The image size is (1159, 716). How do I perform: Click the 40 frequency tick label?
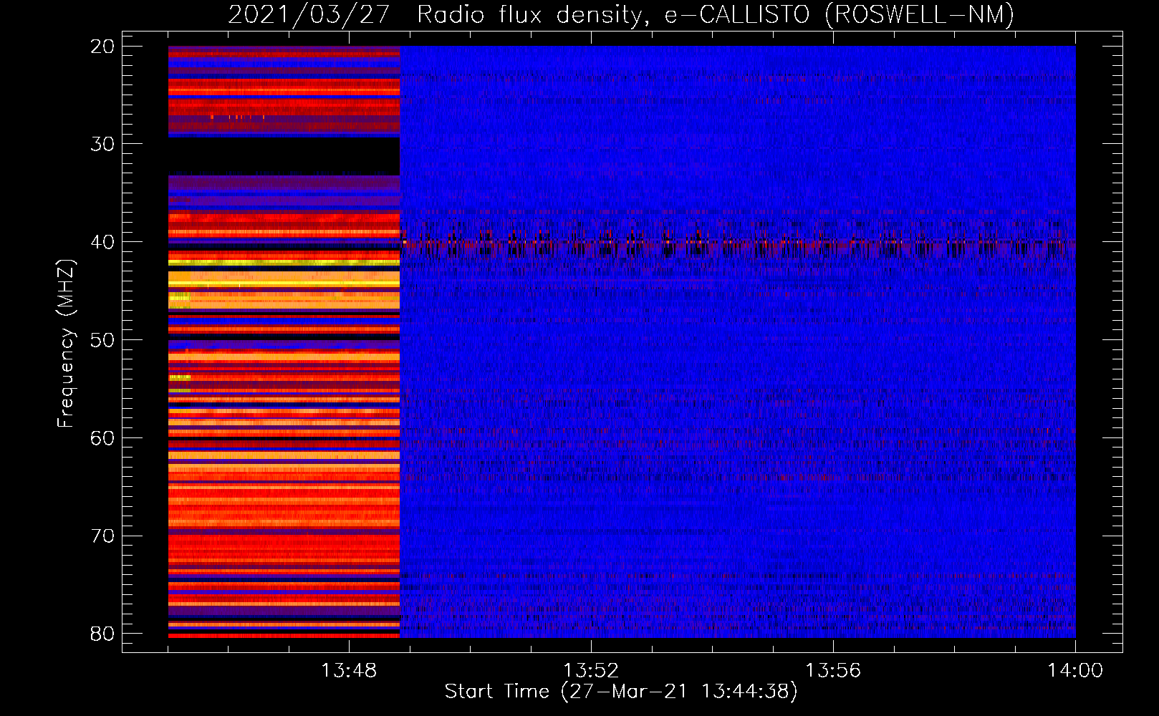tap(102, 242)
